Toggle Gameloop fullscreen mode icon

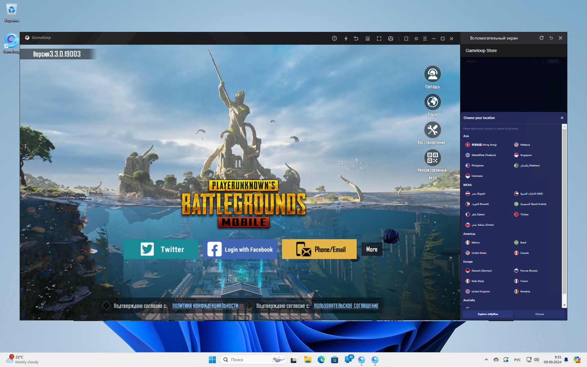[x=379, y=38]
